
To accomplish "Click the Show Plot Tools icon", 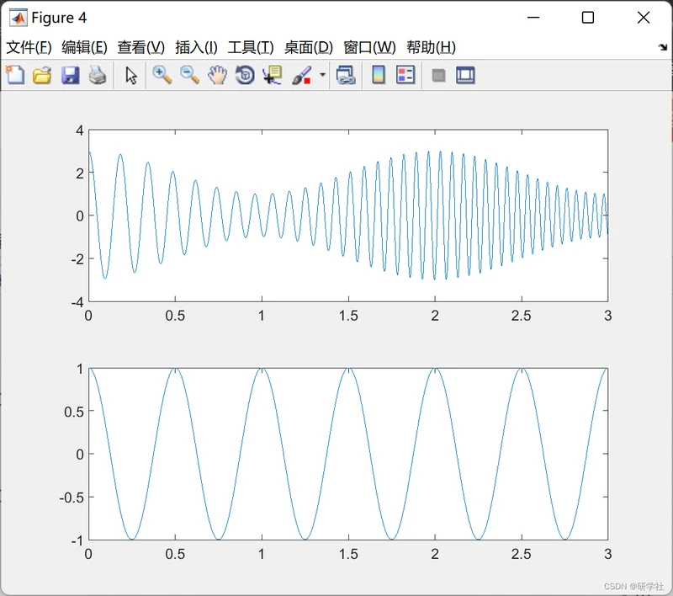I will 465,75.
